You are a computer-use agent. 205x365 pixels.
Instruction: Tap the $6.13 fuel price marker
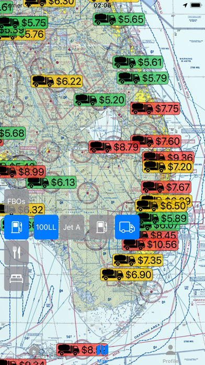click(x=51, y=182)
